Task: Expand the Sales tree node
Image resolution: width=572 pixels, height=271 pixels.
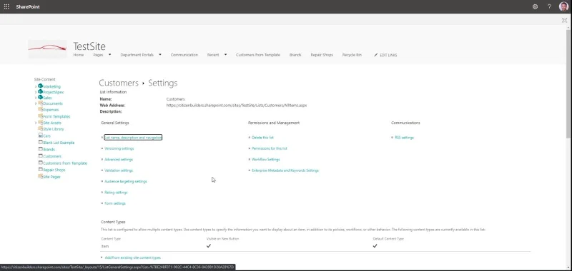Action: click(36, 98)
